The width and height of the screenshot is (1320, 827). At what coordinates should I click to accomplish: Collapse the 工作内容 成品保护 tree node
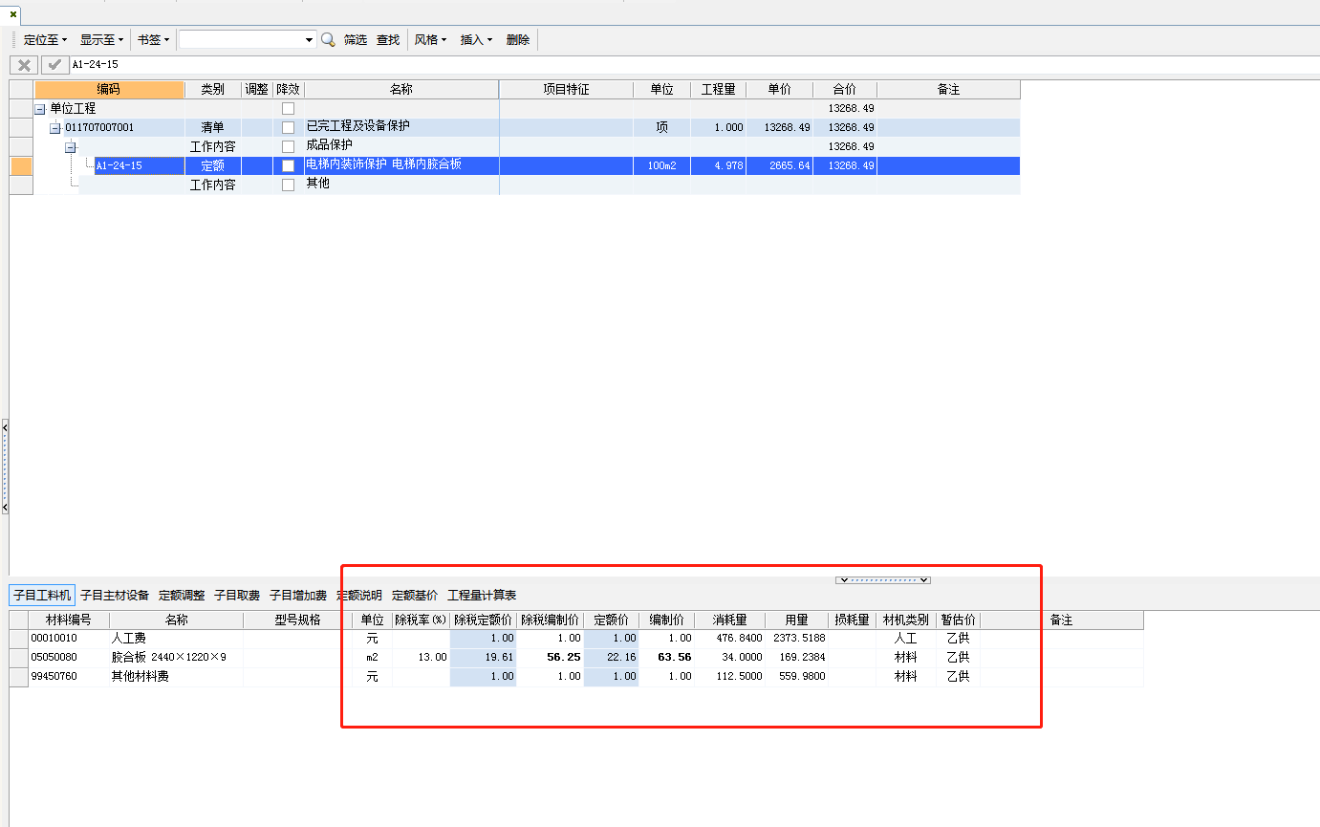(x=70, y=147)
